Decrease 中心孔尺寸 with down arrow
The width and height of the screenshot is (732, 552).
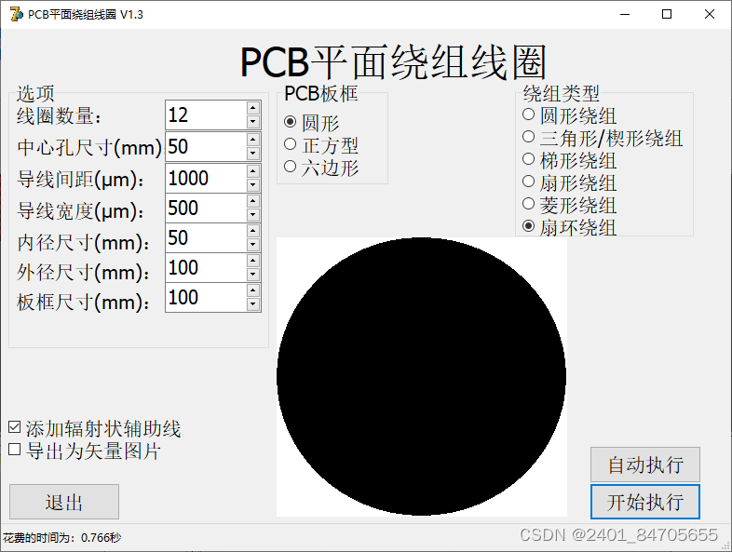[x=253, y=153]
